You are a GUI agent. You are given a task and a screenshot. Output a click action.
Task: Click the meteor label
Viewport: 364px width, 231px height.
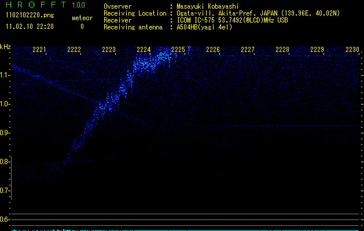[x=82, y=18]
